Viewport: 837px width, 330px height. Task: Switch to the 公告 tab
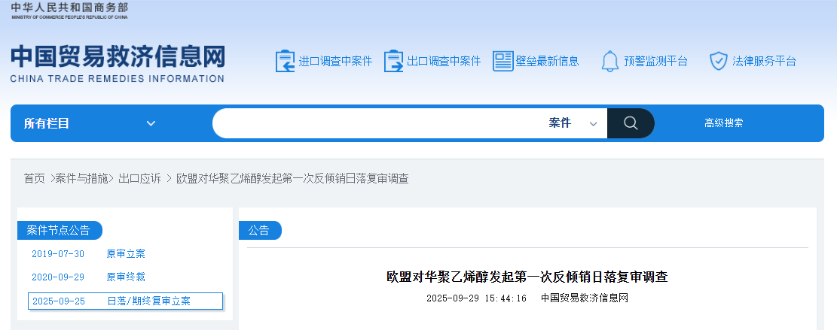coord(259,231)
